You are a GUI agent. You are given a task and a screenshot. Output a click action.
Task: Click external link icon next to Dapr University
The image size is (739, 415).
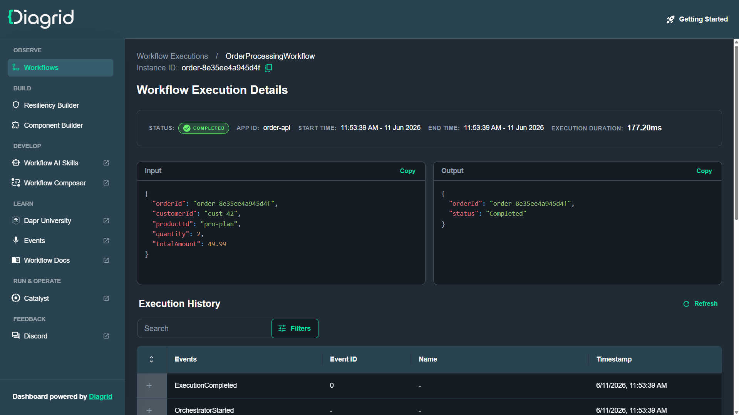click(x=106, y=221)
